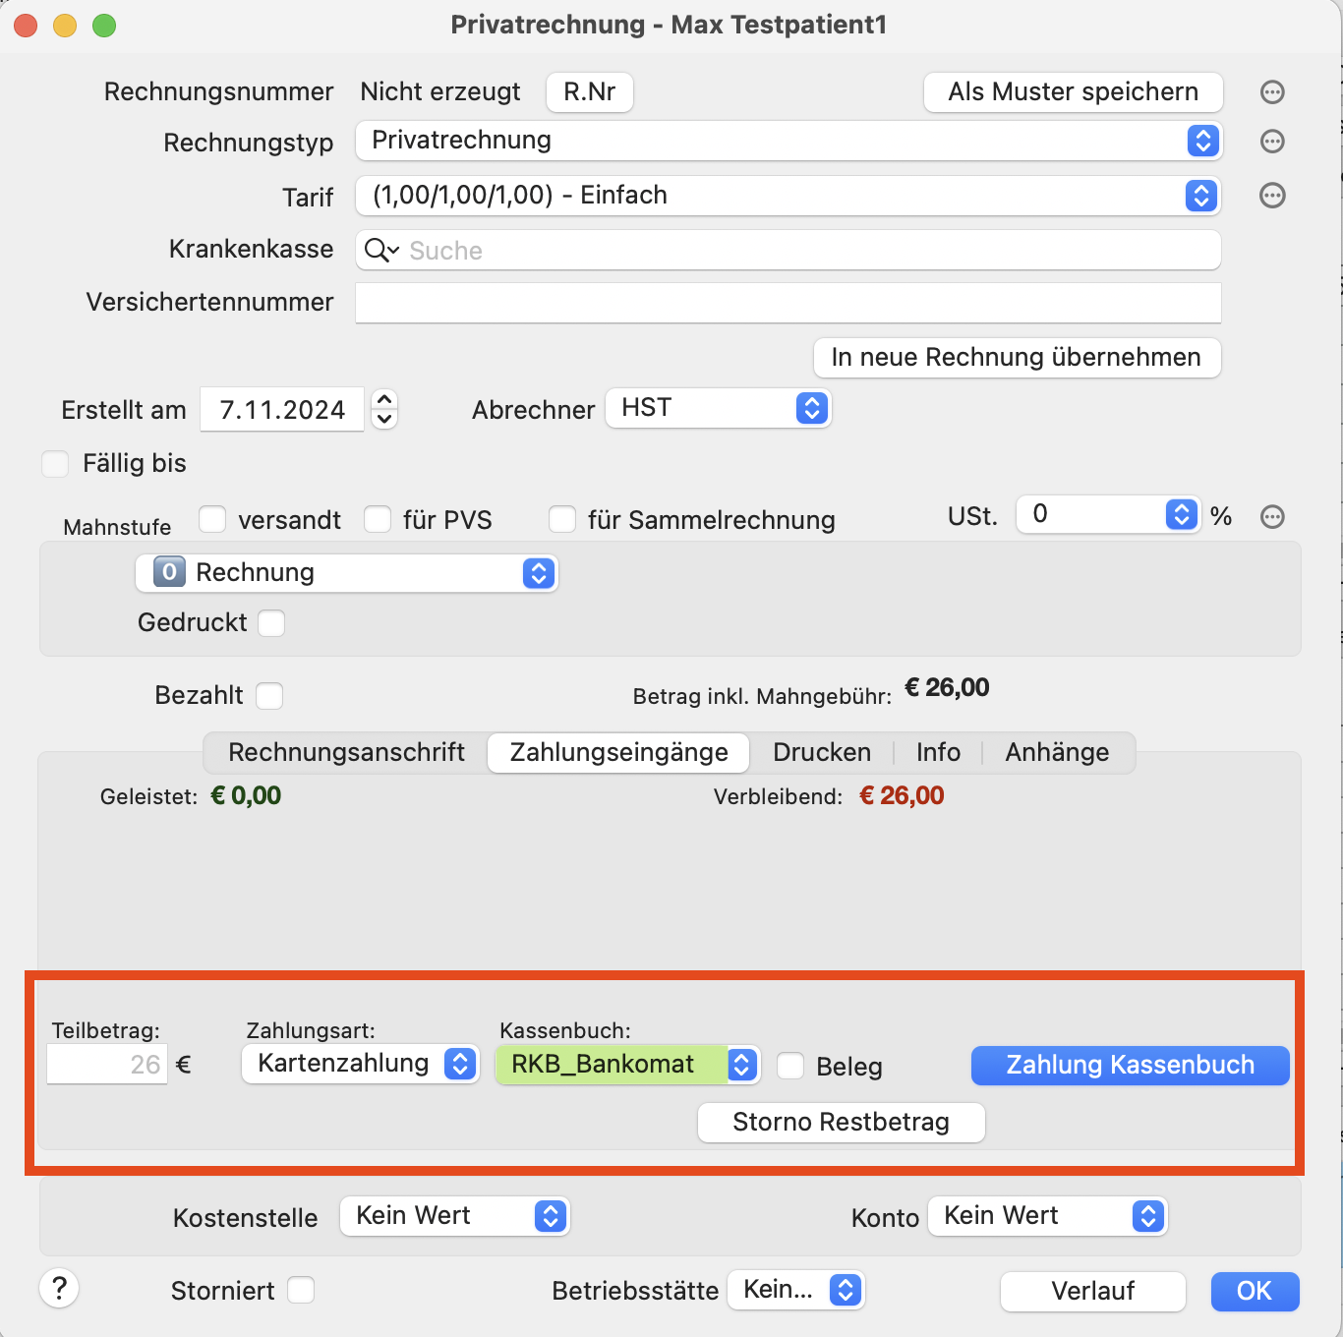Click the magnifier in the Krankenkasse search

(x=380, y=251)
